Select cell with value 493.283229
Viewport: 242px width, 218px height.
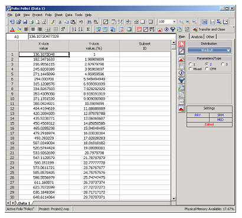44,138
